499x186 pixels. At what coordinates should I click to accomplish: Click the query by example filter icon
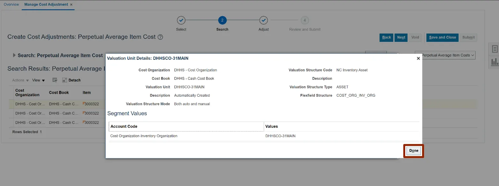tap(55, 80)
